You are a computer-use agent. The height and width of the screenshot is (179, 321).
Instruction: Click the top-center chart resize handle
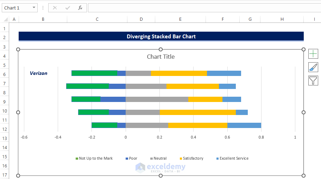(161, 50)
